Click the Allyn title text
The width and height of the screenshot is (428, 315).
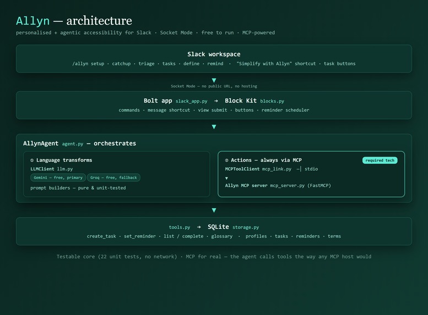pyautogui.click(x=32, y=21)
